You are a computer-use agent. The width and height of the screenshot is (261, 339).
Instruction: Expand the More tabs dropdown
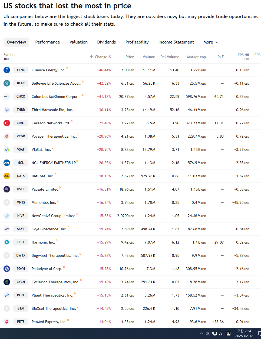(x=211, y=42)
